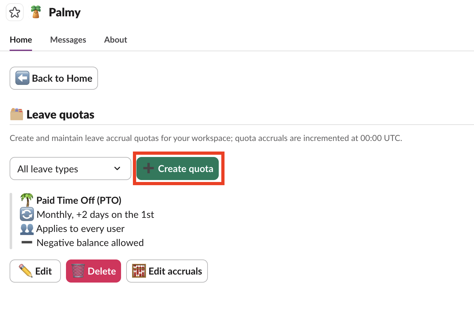Open the All leave types dropdown
This screenshot has height=321, width=474.
pos(70,169)
